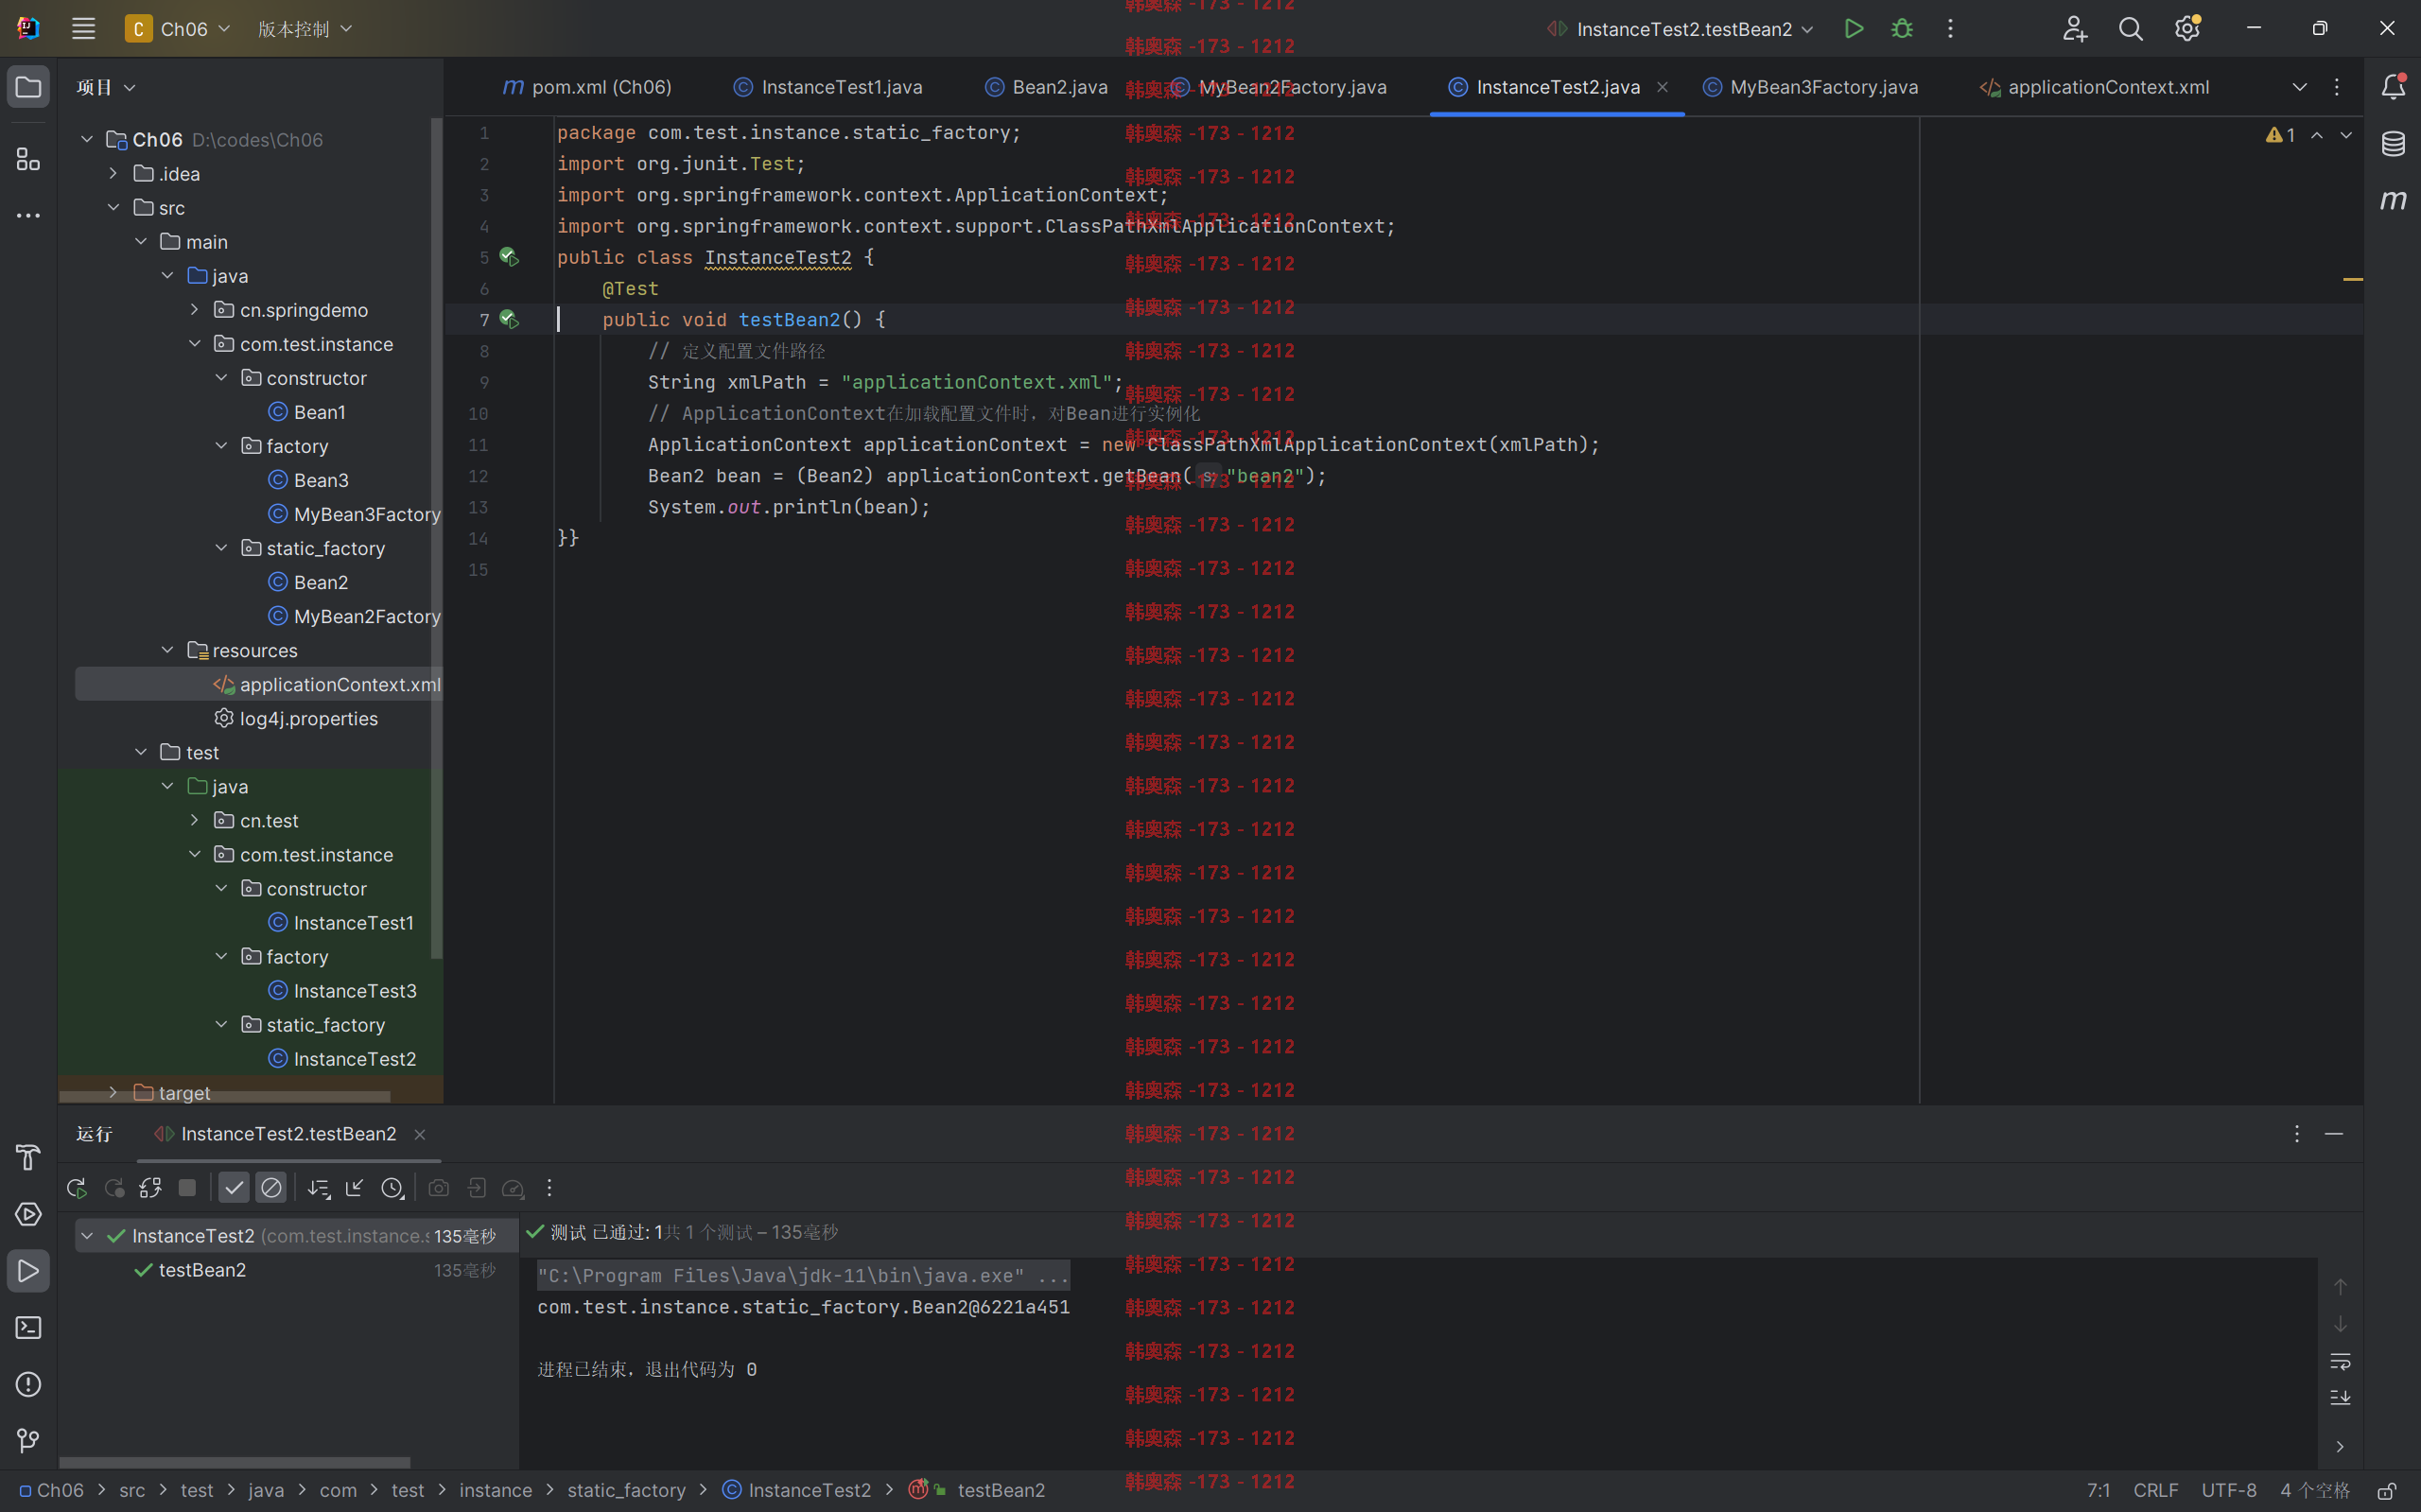Open Code With Me user icon
Screen dimensions: 2421x1512
2074,29
